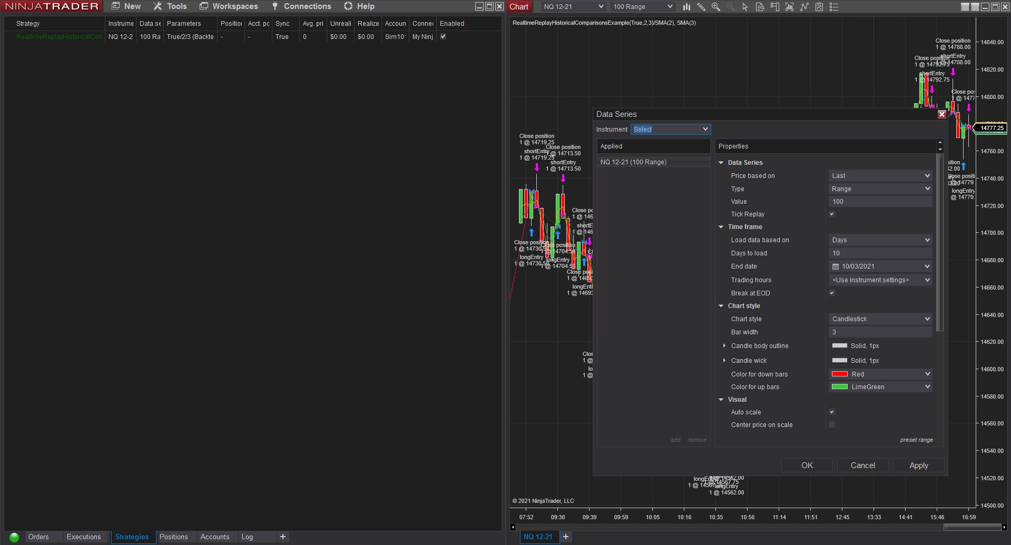Select NQ 12-21 (100 Range) in Applied list

[x=654, y=162]
